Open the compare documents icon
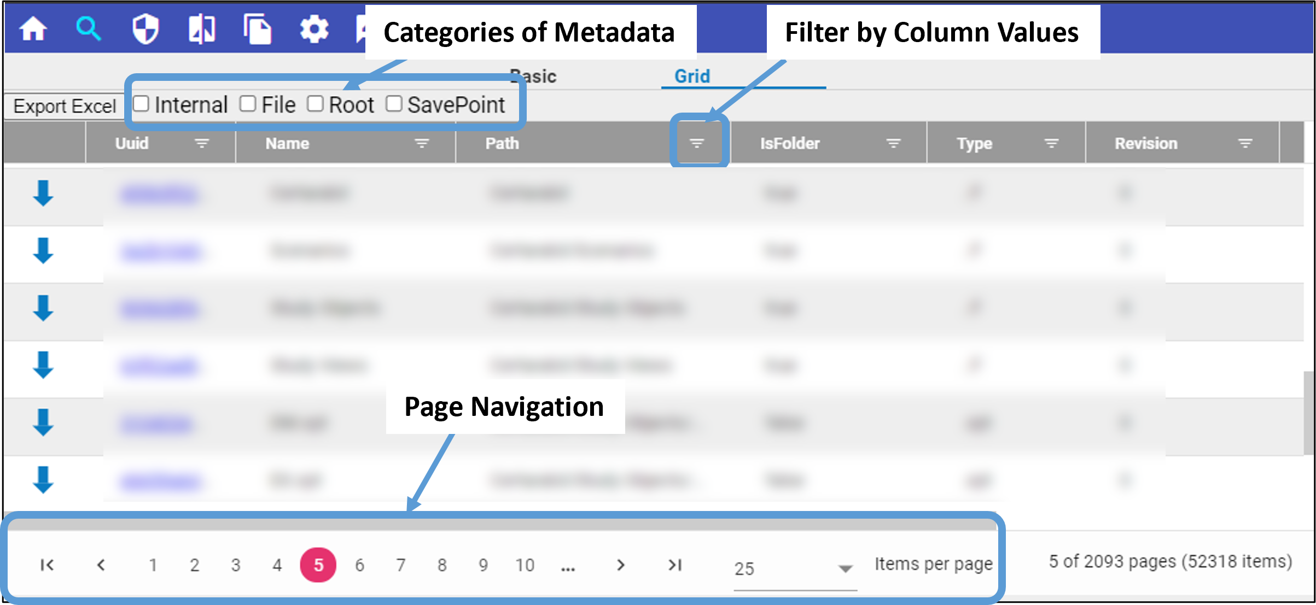The height and width of the screenshot is (605, 1316). pyautogui.click(x=202, y=29)
